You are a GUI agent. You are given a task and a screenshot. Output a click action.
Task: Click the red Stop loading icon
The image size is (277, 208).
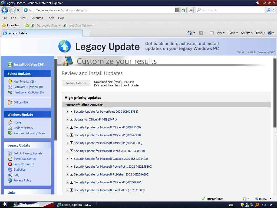(191, 10)
